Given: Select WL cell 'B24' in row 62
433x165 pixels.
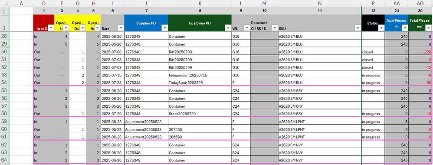Looking at the screenshot, I should click(241, 145).
